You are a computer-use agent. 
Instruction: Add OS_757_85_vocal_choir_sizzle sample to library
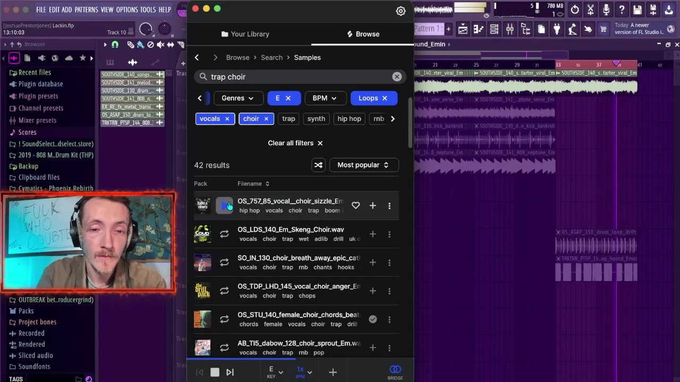click(372, 205)
